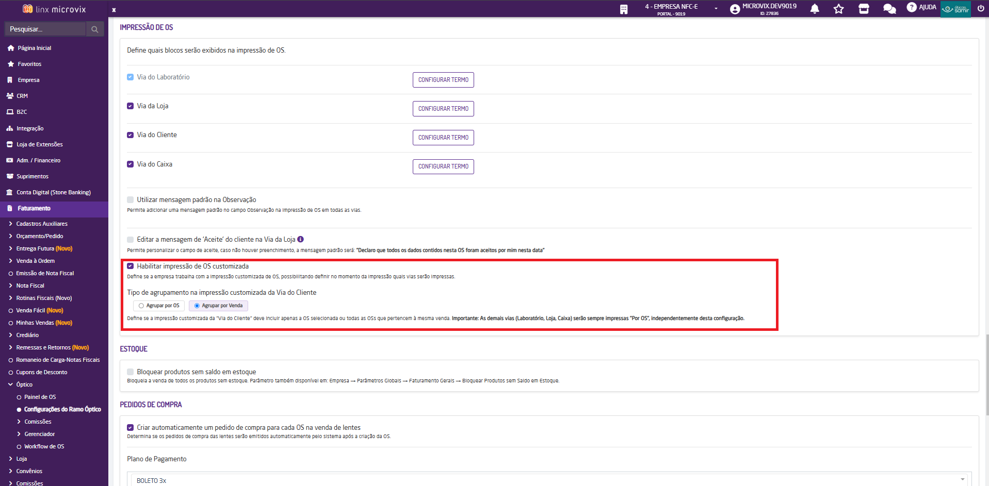
Task: Close the sidebar with the X icon
Action: pyautogui.click(x=114, y=10)
